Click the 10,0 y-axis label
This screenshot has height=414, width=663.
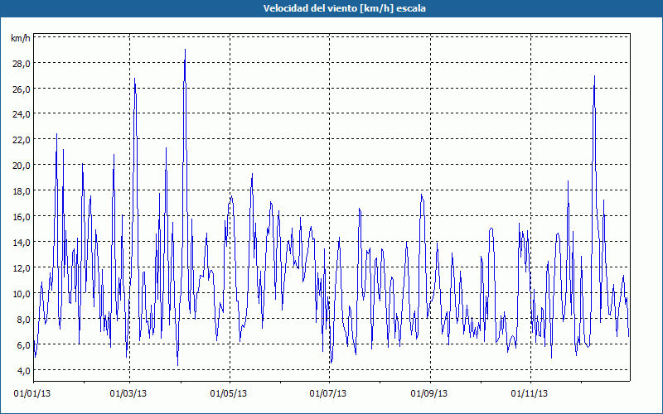tap(22, 294)
